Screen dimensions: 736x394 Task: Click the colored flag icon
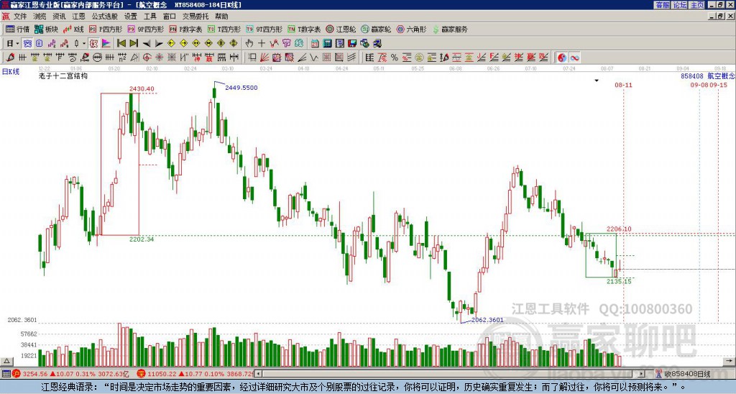coord(106,44)
